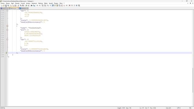Show the Document List panel icon
Image resolution: width=194 pixels, height=109 pixels.
(59, 5)
